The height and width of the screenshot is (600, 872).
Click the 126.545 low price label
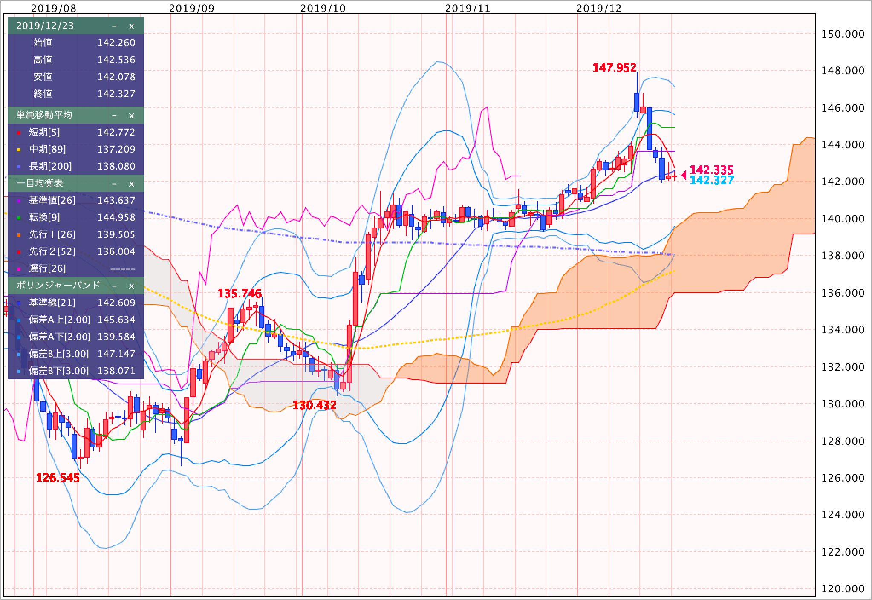(x=58, y=478)
